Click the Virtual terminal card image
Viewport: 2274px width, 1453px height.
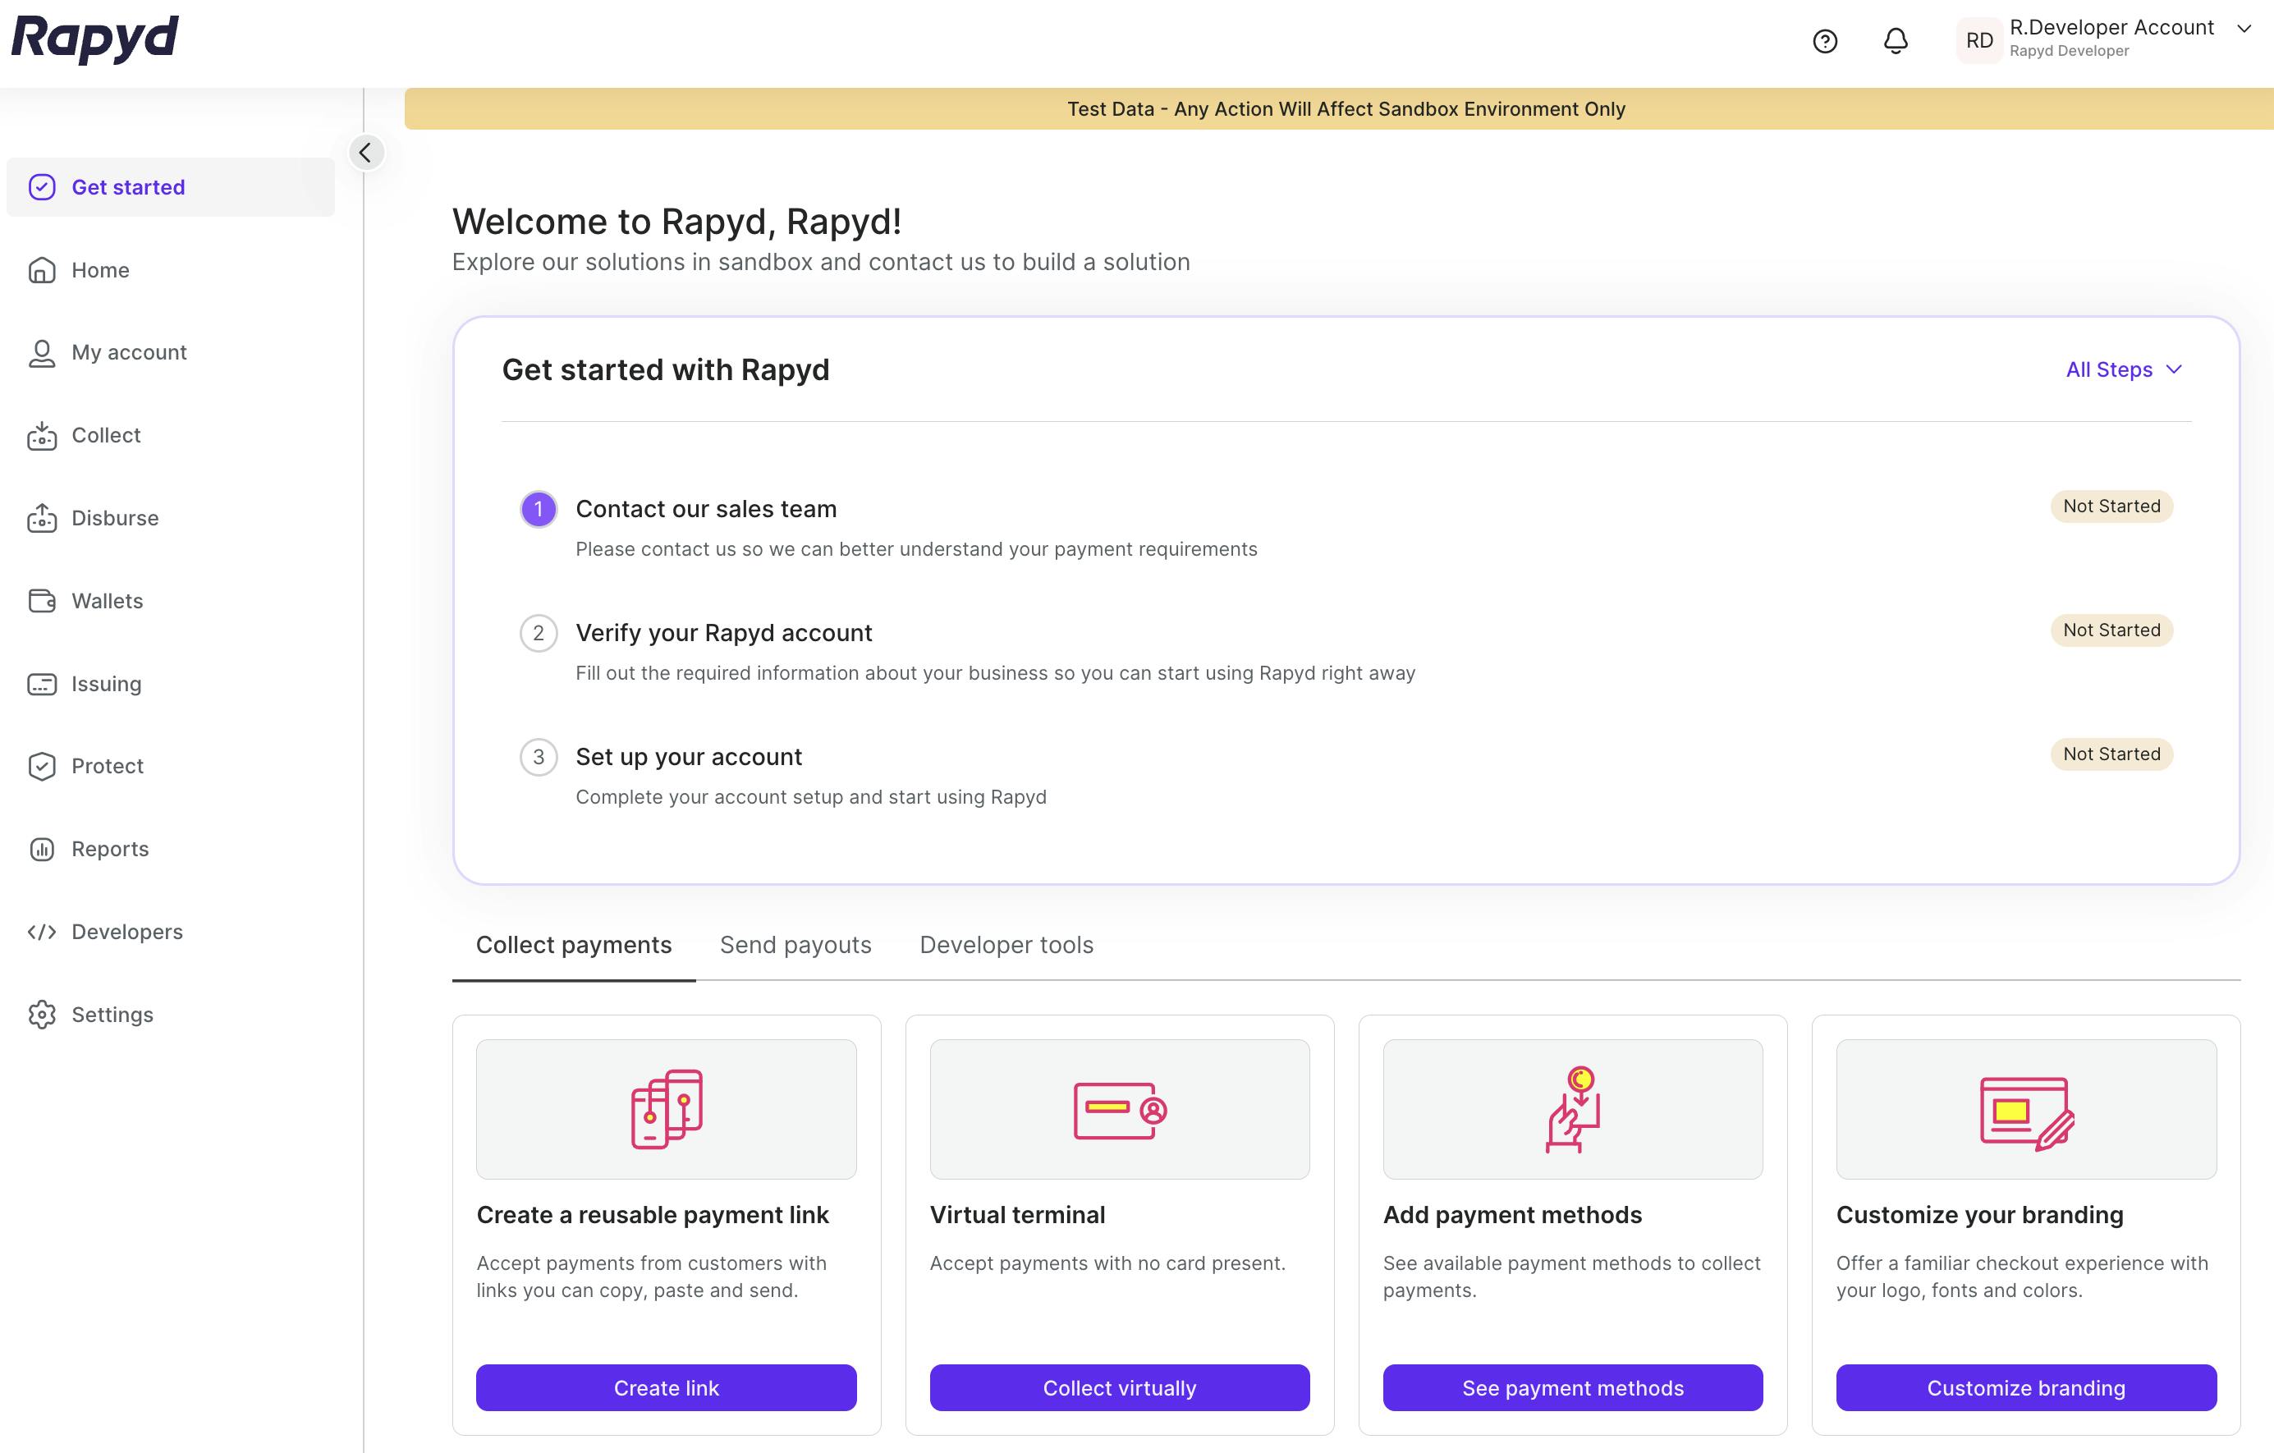point(1119,1108)
